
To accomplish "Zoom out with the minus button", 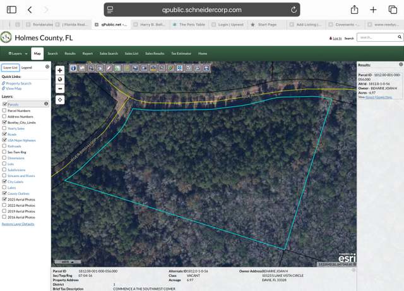I will pyautogui.click(x=60, y=89).
